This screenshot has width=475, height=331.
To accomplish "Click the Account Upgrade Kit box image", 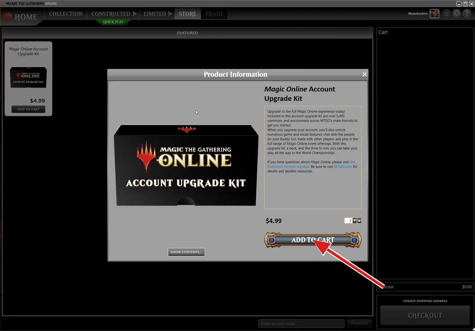I will [x=186, y=165].
